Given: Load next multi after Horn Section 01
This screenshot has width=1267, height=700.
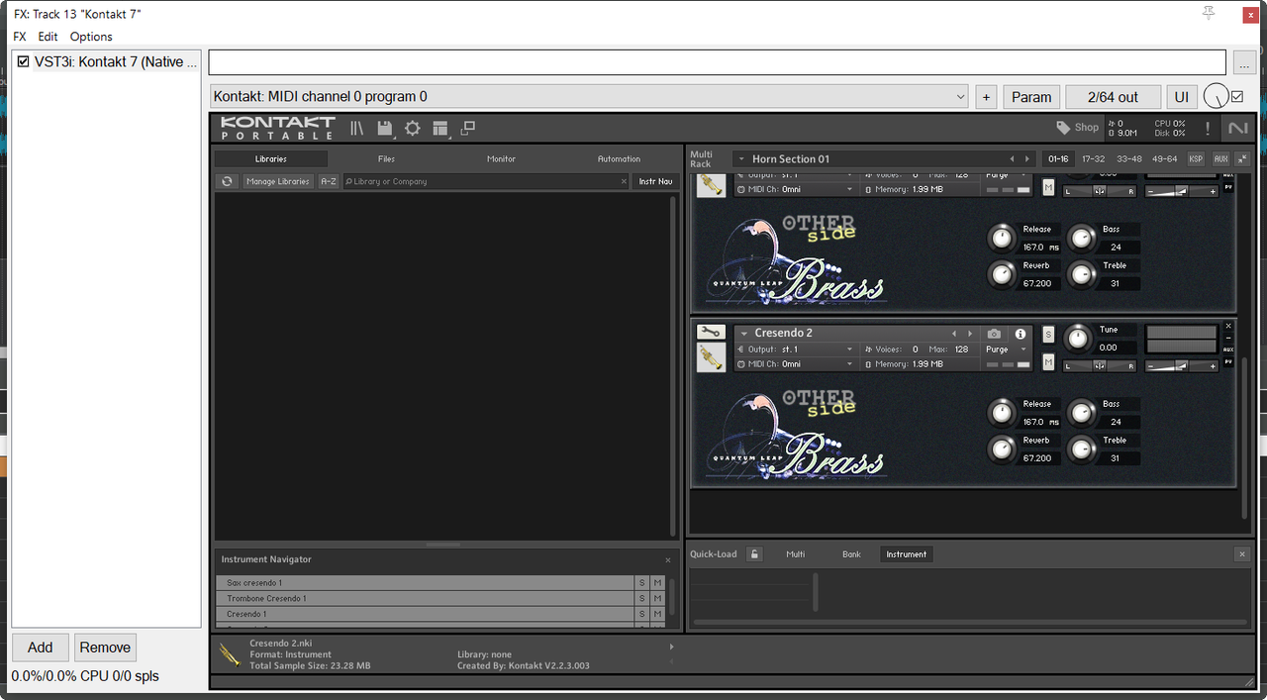Looking at the screenshot, I should [1028, 158].
